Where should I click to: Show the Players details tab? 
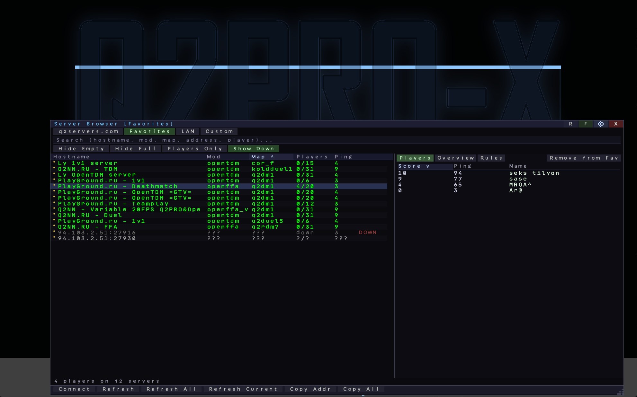tap(415, 158)
